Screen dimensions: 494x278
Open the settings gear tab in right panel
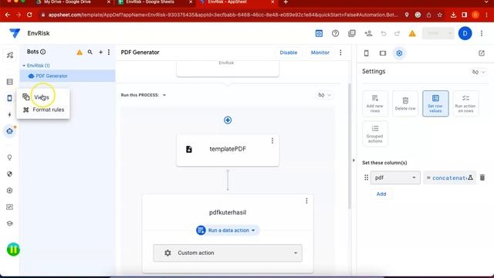pos(399,53)
